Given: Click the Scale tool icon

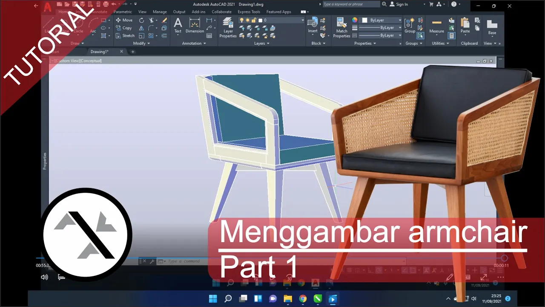Looking at the screenshot, I should pos(141,35).
